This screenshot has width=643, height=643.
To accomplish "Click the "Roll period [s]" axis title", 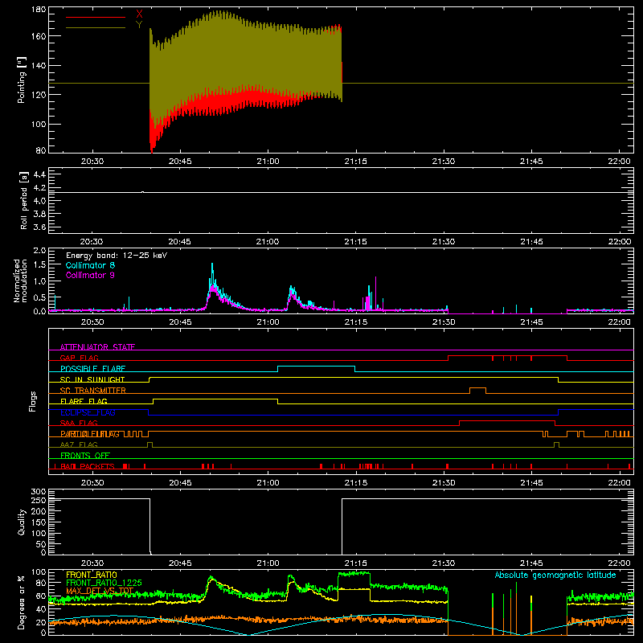I will pos(23,200).
